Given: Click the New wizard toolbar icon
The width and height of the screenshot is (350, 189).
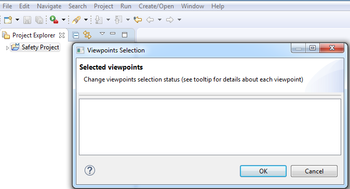Looking at the screenshot, I should click(8, 20).
